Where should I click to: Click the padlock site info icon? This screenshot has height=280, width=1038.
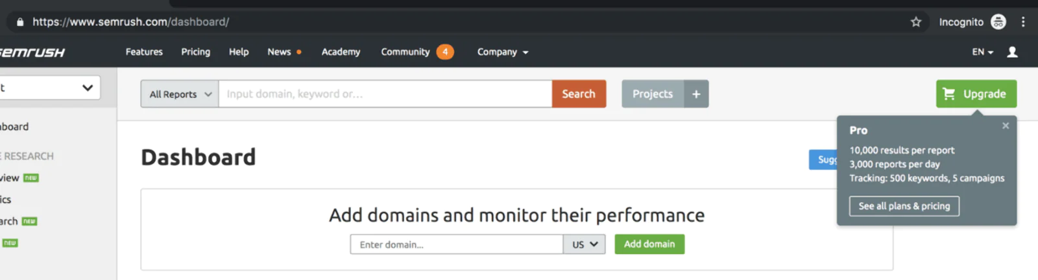click(x=20, y=22)
